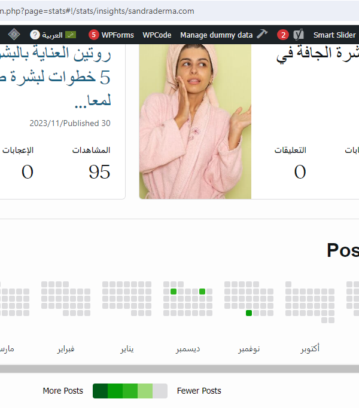Click the Published 30/11/2023 date text
The width and height of the screenshot is (359, 408).
click(x=70, y=123)
